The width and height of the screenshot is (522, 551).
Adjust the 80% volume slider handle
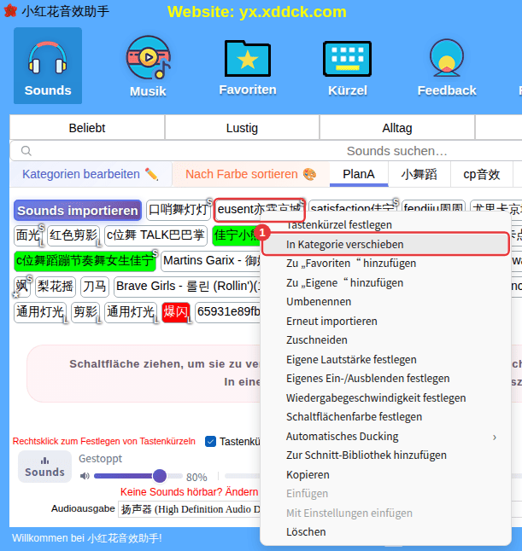160,476
